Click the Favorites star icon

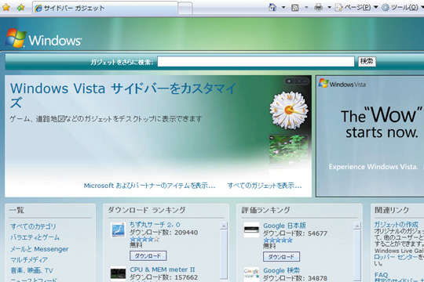[x=6, y=7]
